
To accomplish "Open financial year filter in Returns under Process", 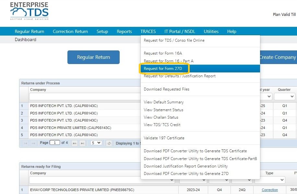I will pos(266,97).
